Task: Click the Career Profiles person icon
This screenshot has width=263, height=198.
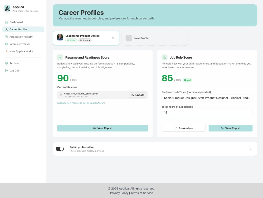Action: tap(6, 29)
